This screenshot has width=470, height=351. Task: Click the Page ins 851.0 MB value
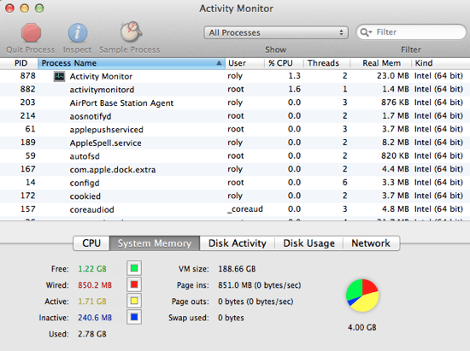point(259,285)
